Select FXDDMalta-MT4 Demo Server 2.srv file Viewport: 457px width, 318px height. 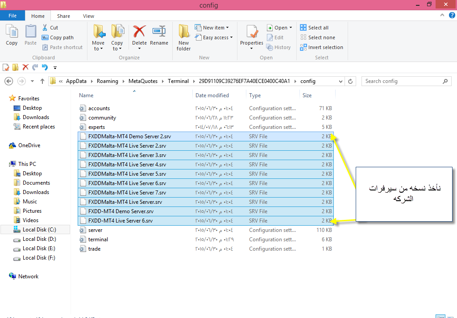pyautogui.click(x=205, y=136)
